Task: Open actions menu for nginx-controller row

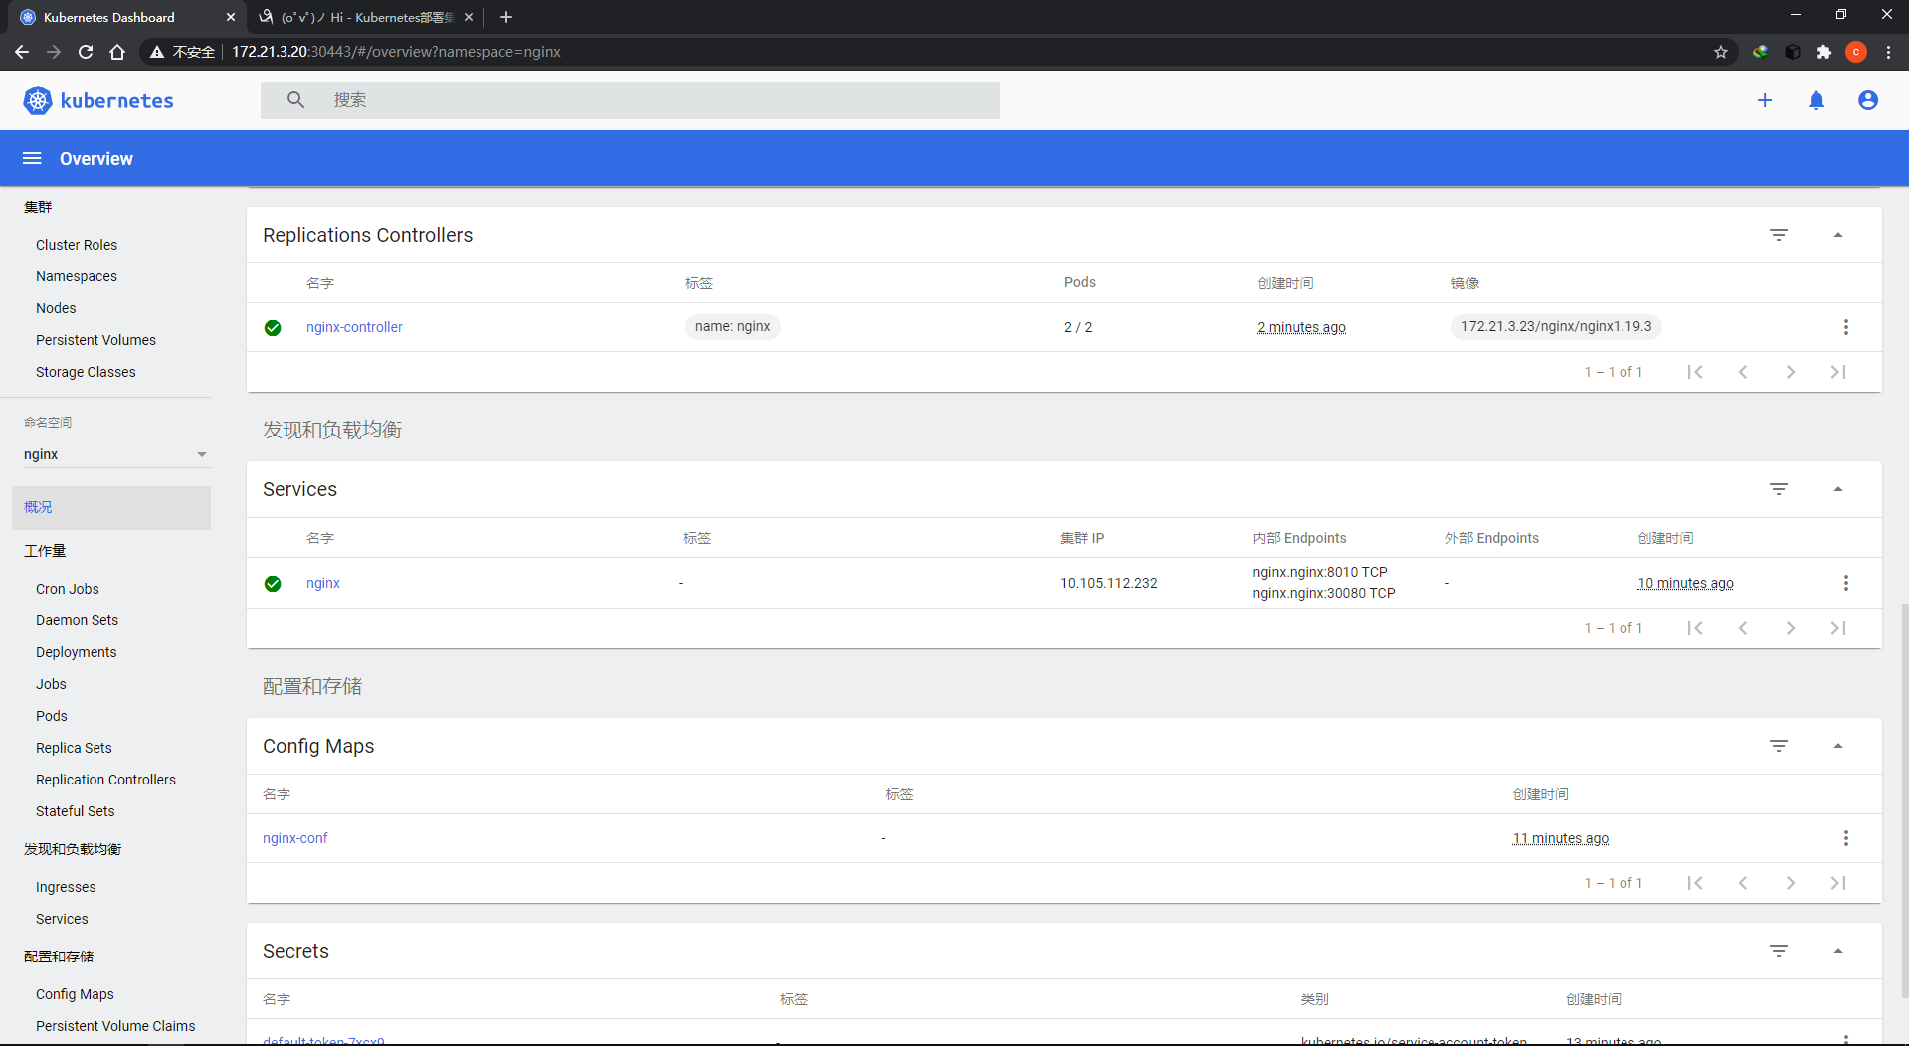Action: (1846, 327)
